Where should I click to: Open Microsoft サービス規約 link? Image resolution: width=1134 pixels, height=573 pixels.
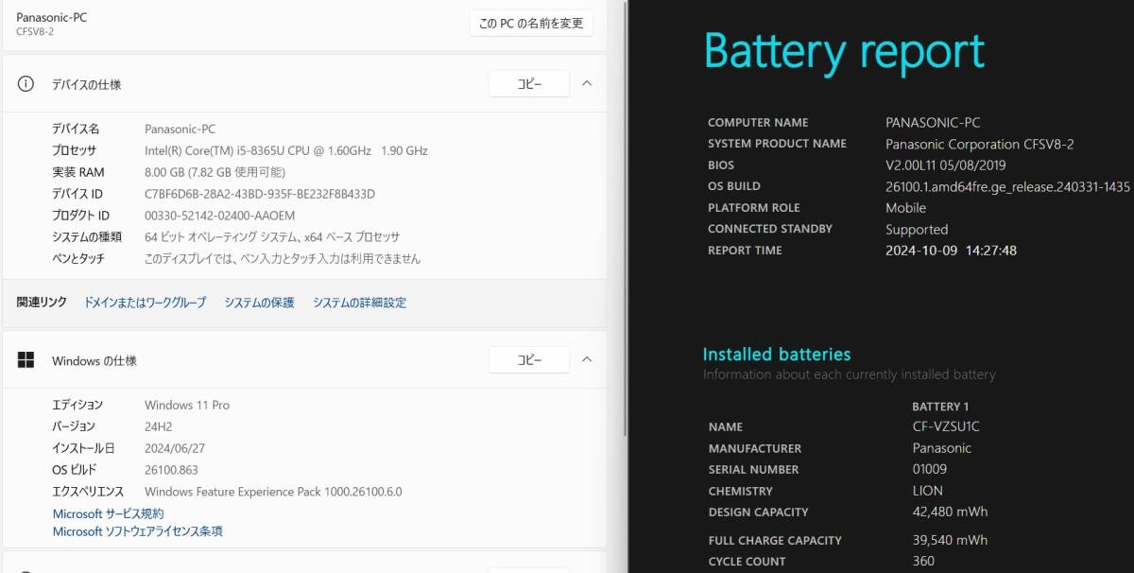(x=108, y=513)
